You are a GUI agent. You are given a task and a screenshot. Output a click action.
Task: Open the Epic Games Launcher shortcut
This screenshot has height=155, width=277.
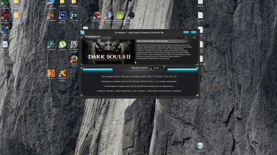[x=74, y=46]
